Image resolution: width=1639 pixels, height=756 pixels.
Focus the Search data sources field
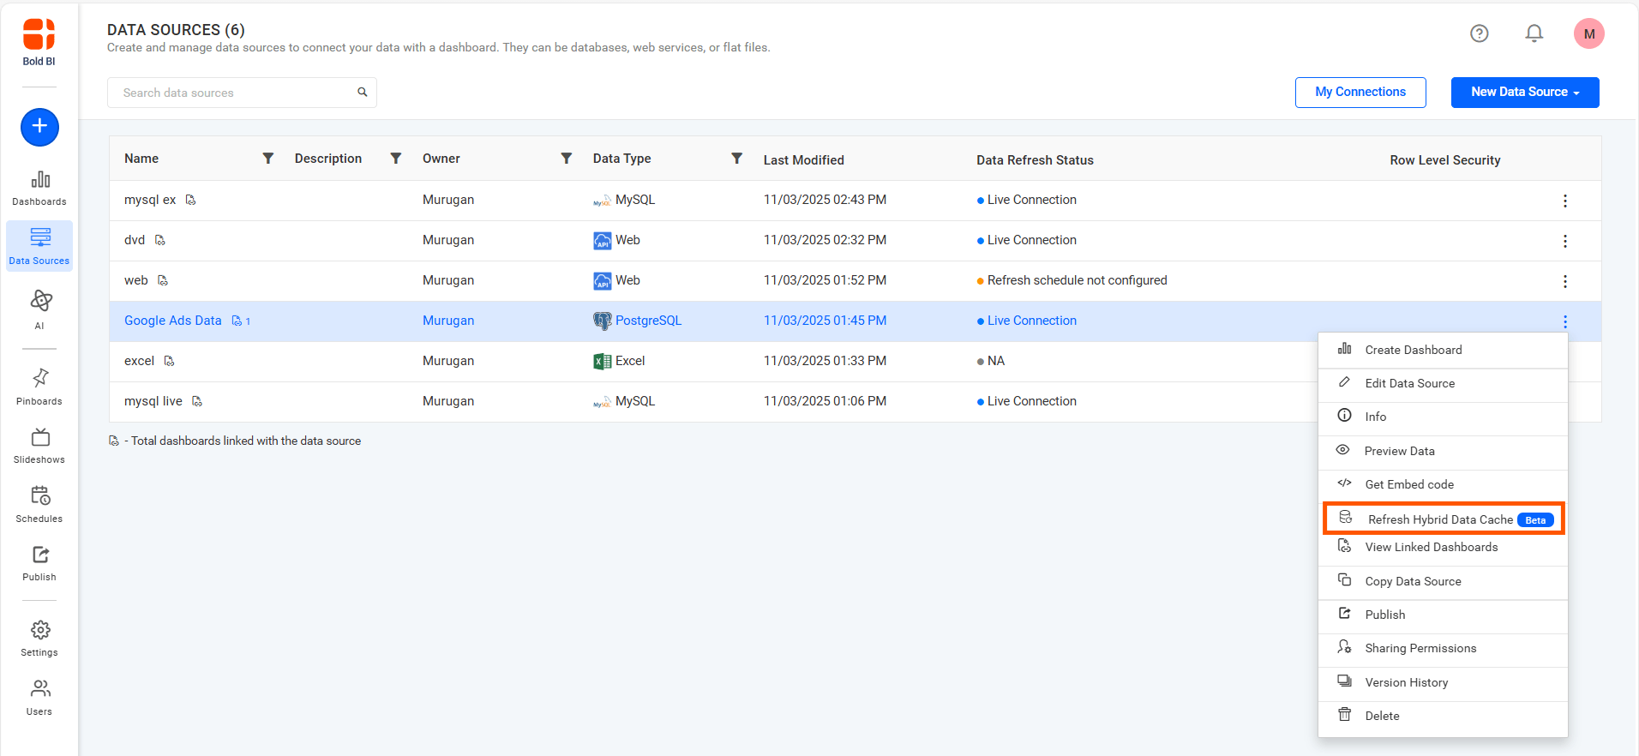point(242,93)
